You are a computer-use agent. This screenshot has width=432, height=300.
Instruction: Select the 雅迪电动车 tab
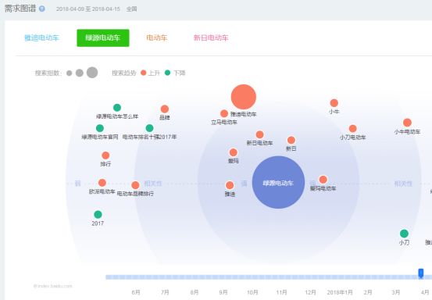pos(42,37)
